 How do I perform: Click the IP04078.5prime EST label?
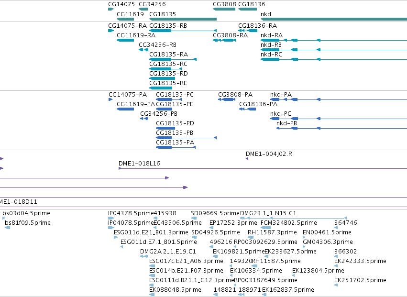[x=131, y=223]
